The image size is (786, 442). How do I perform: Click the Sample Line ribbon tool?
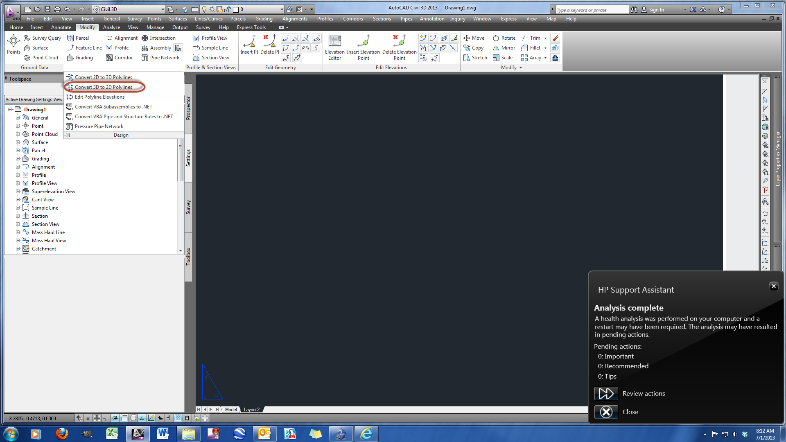tap(210, 48)
